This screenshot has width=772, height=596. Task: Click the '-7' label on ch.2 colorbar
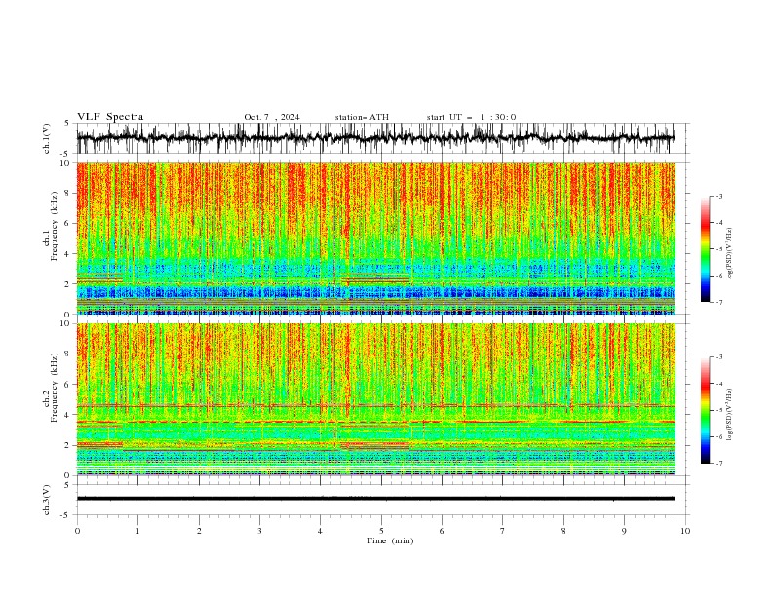tap(719, 463)
